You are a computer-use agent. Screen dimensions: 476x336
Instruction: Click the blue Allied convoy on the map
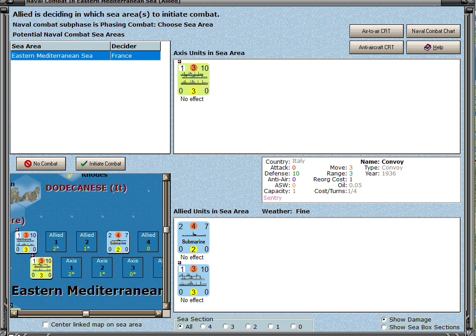26,242
